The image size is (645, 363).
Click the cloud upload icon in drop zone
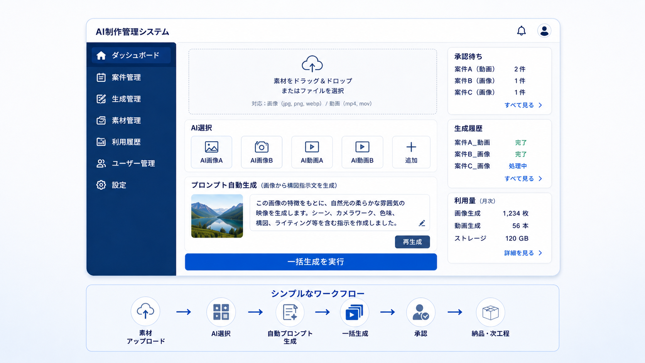[x=312, y=64]
